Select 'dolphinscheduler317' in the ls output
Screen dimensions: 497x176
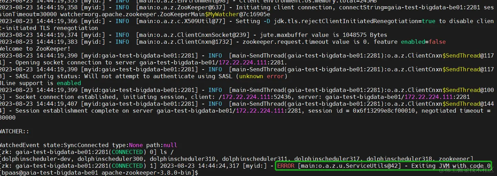point(327,159)
